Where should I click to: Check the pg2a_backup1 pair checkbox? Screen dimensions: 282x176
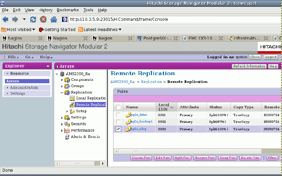click(x=118, y=122)
